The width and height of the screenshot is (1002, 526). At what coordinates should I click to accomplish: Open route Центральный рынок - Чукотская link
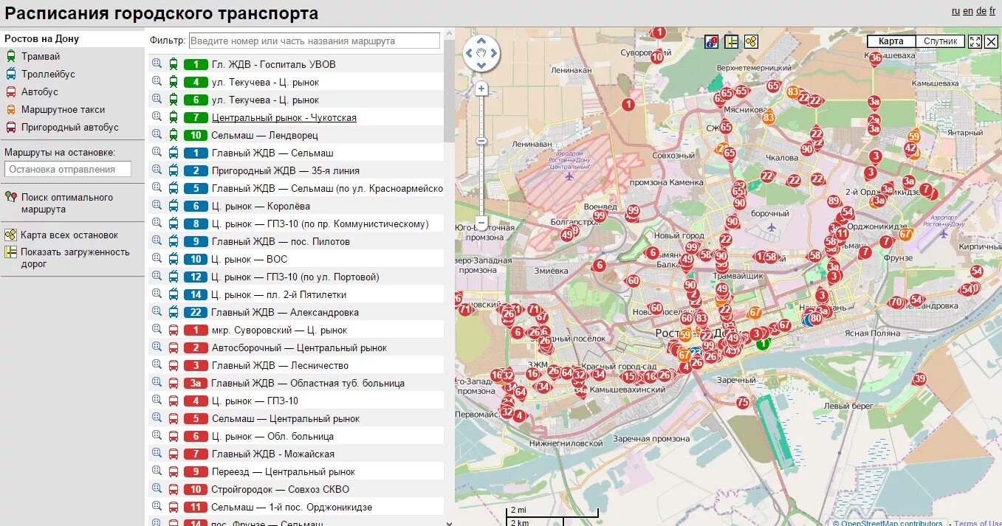click(284, 117)
